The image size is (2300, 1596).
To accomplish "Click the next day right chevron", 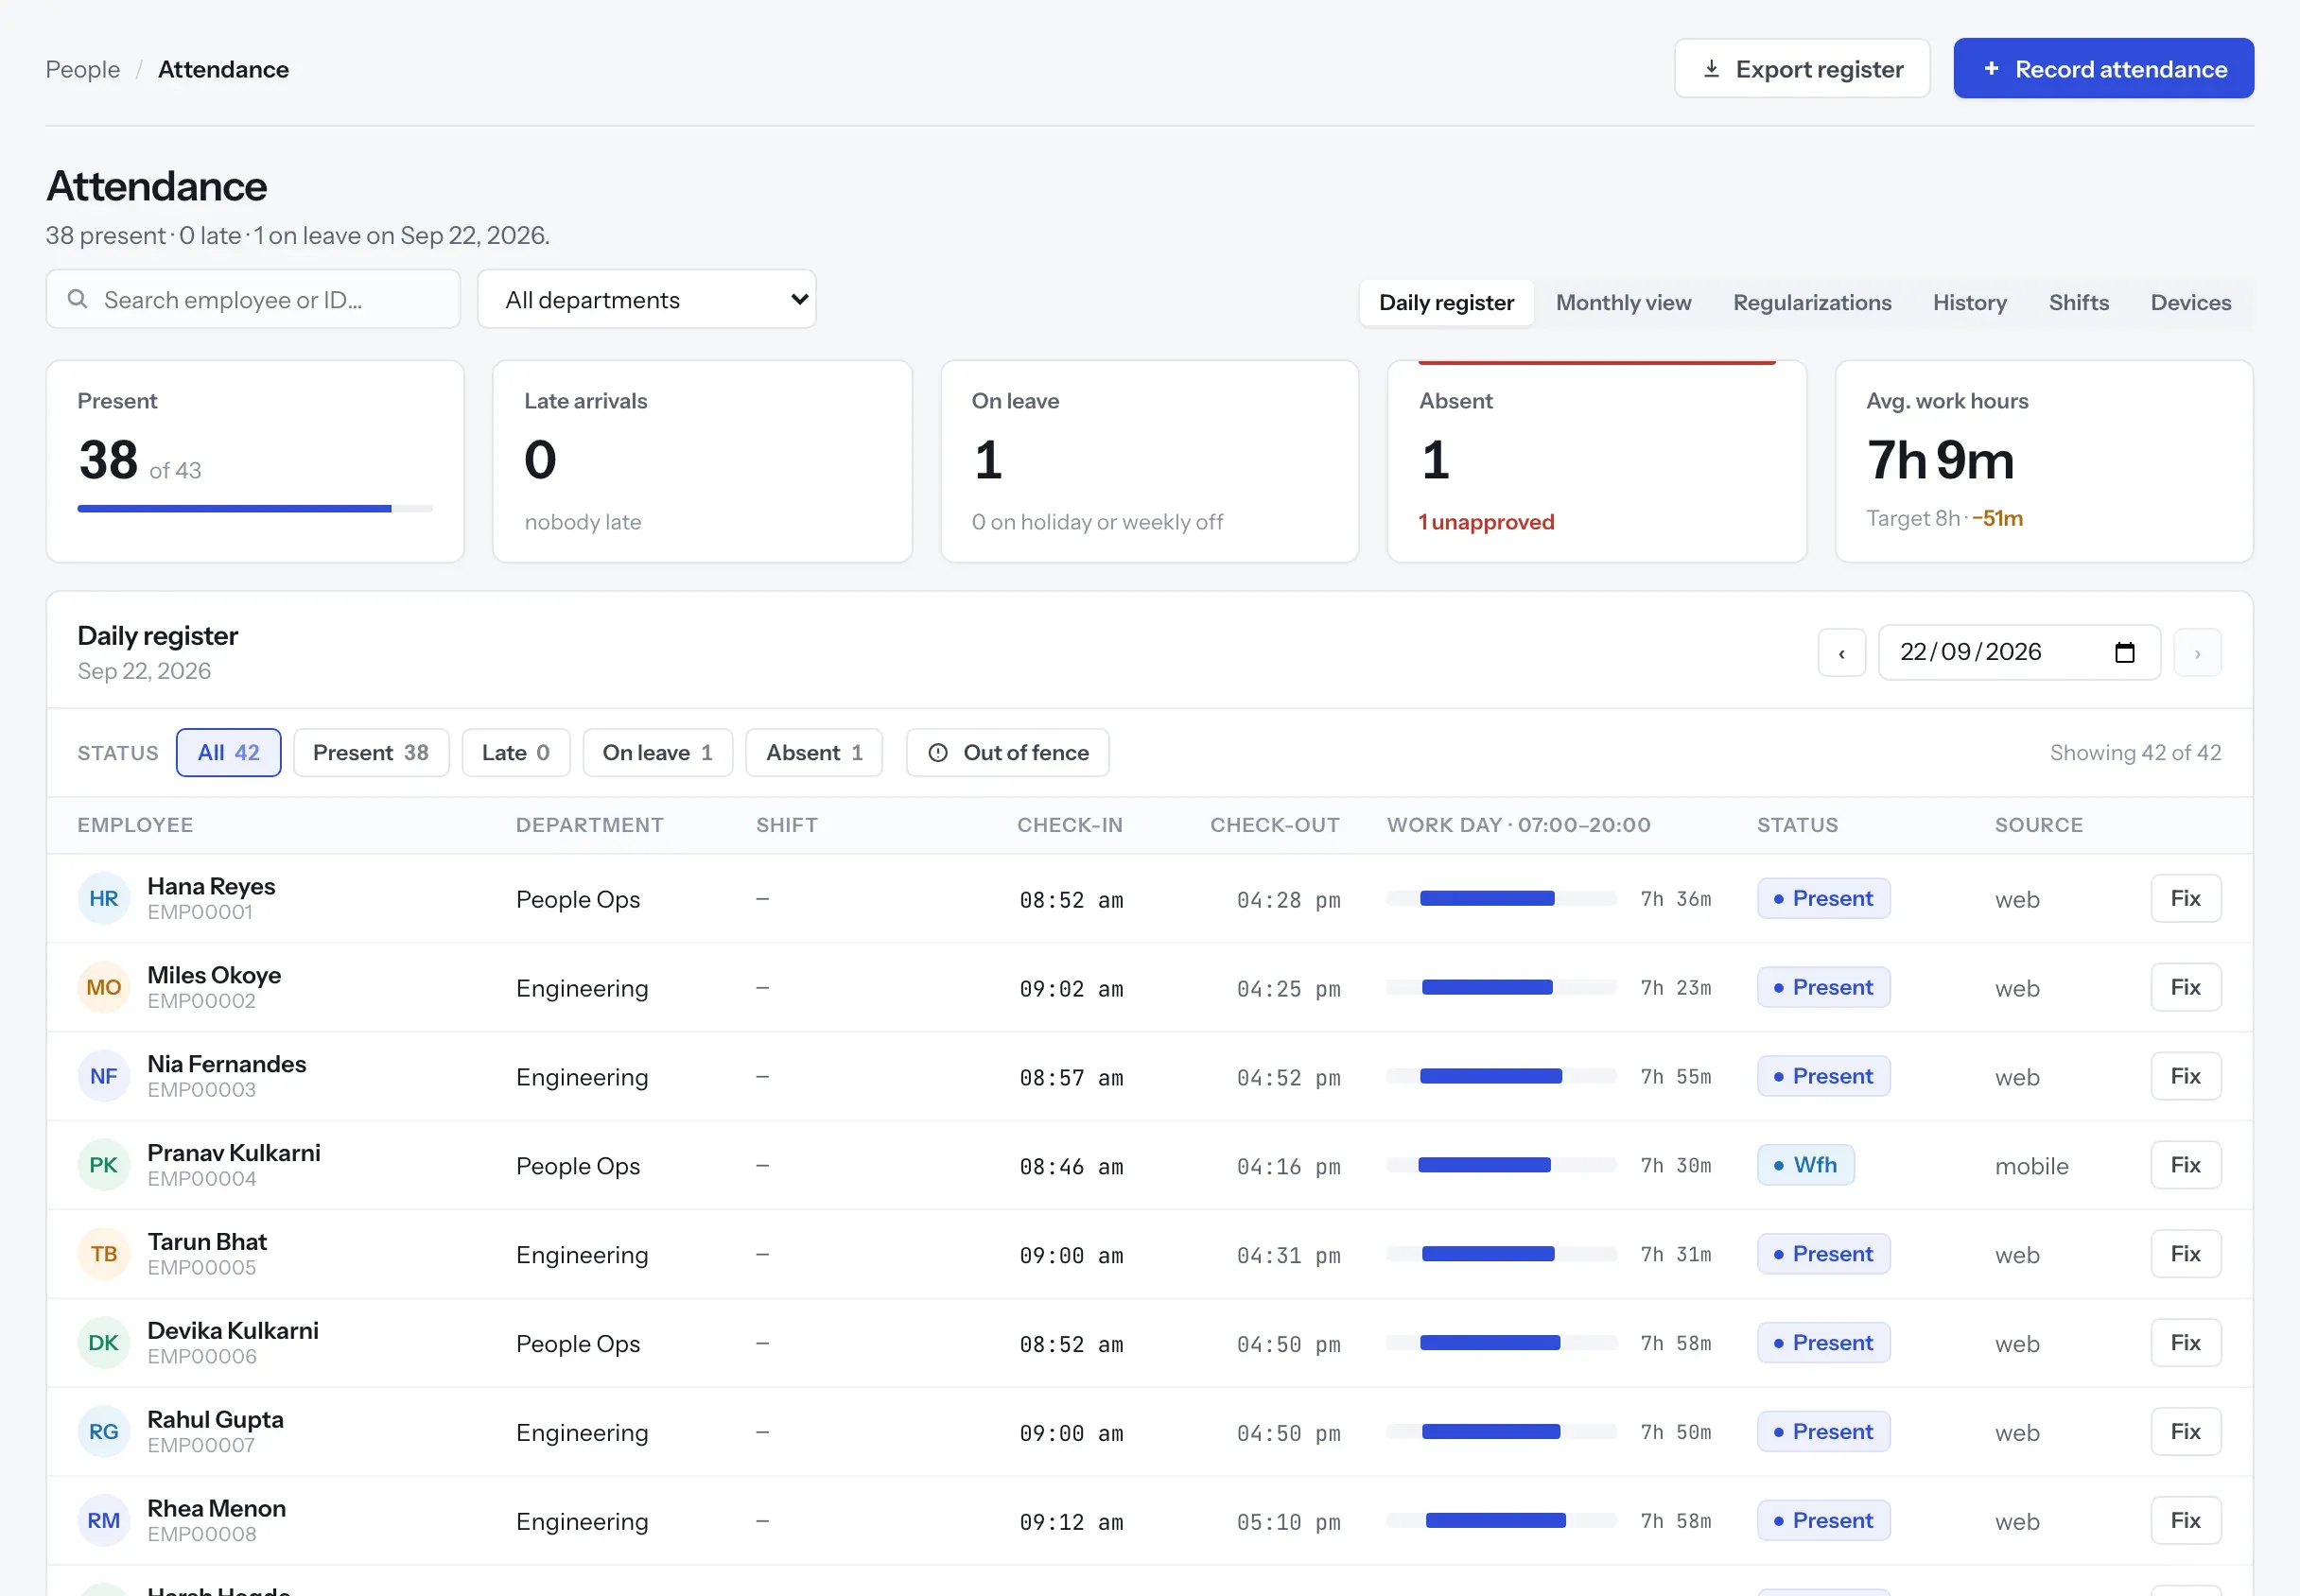I will (2198, 653).
